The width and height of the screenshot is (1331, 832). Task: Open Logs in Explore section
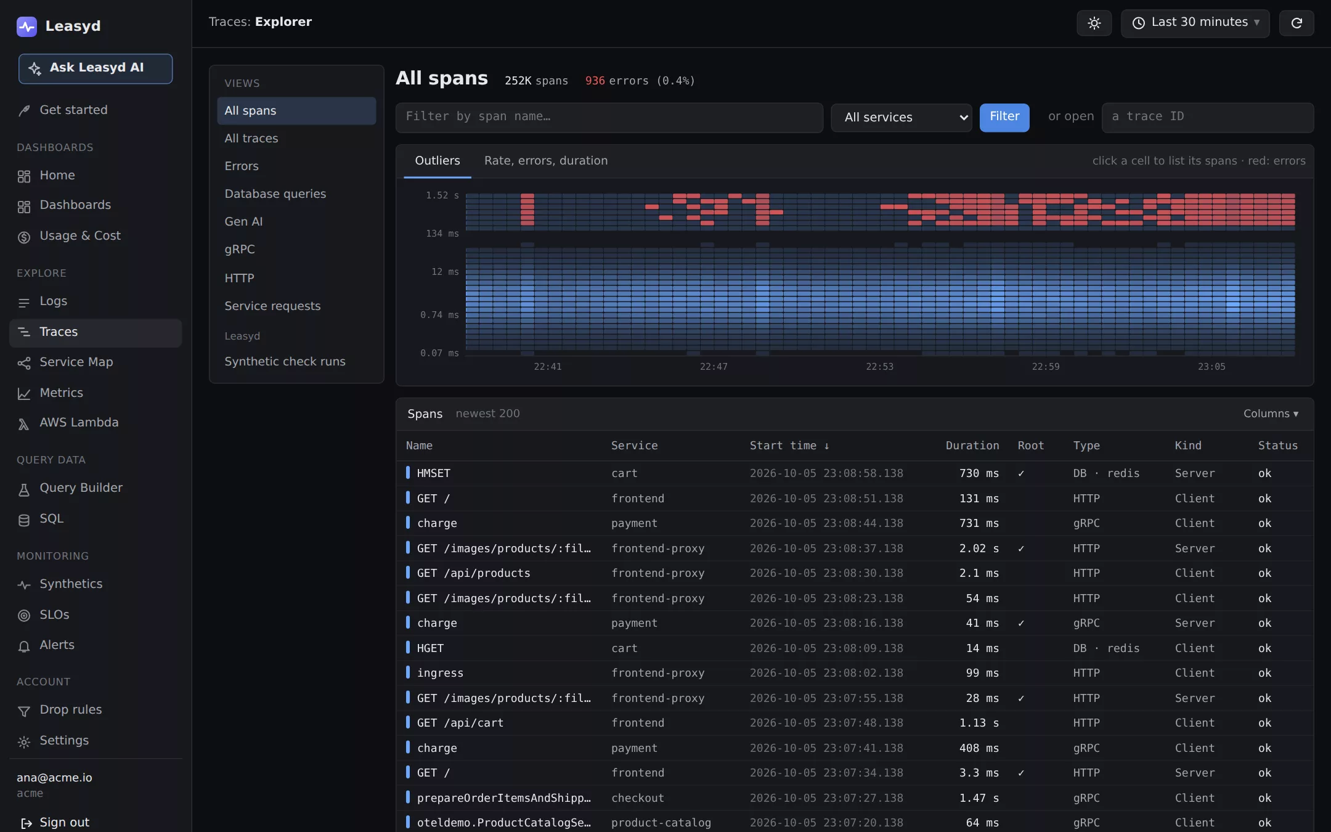(x=96, y=301)
